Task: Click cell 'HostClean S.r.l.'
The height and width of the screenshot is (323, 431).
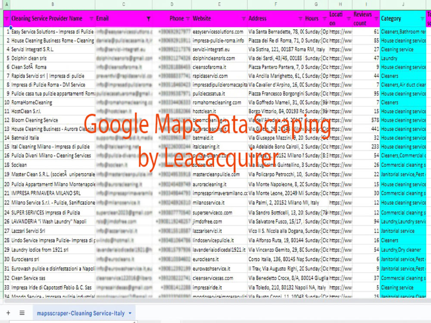Action: [53, 111]
